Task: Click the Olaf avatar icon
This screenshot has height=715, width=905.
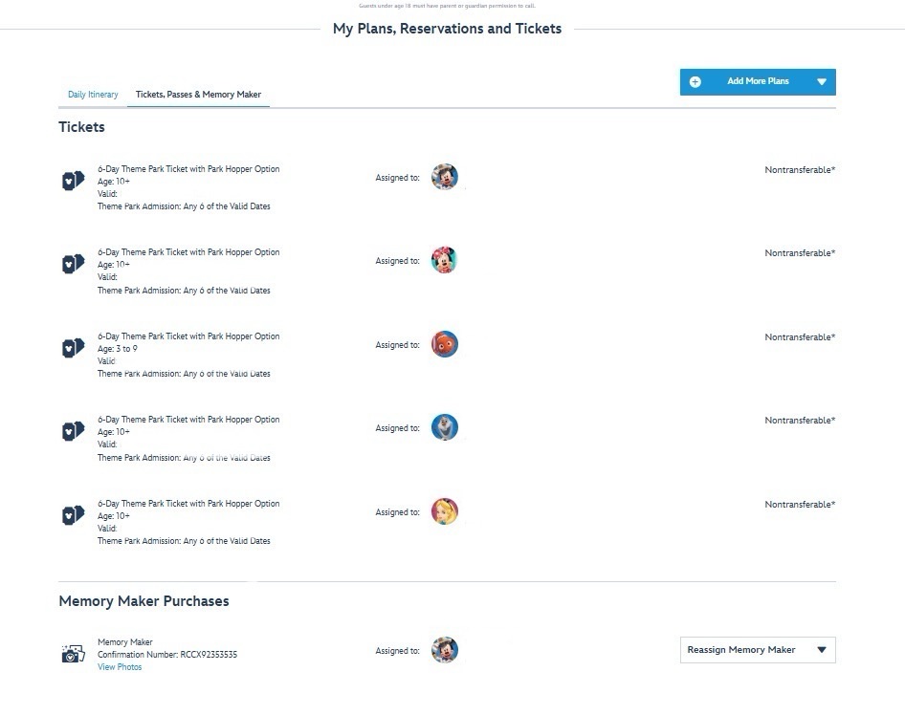Action: 444,427
